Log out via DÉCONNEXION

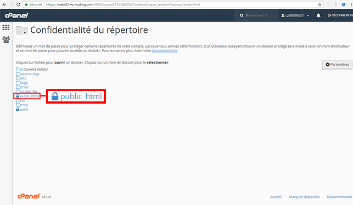340,15
